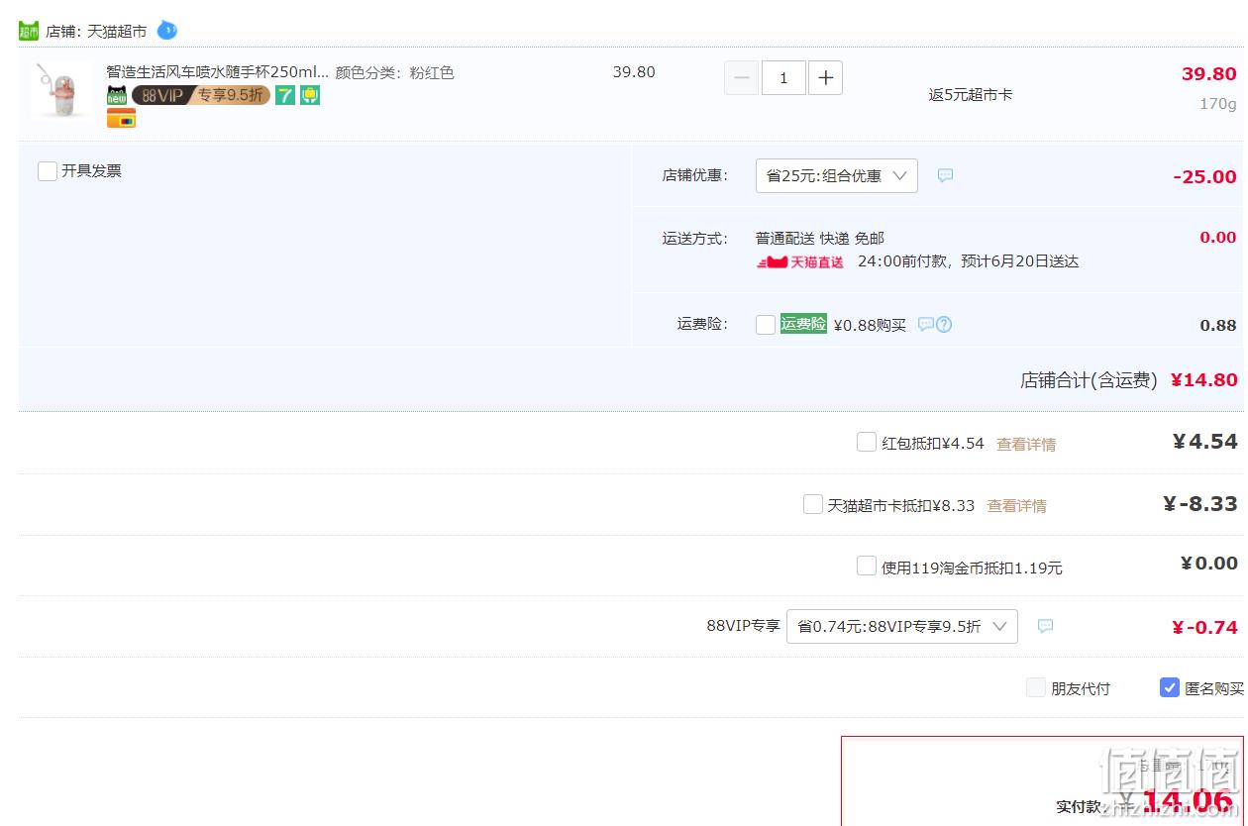Screen dimensions: 1248x826
Task: Click the 天猫直送 delivery logo
Action: pyautogui.click(x=800, y=261)
